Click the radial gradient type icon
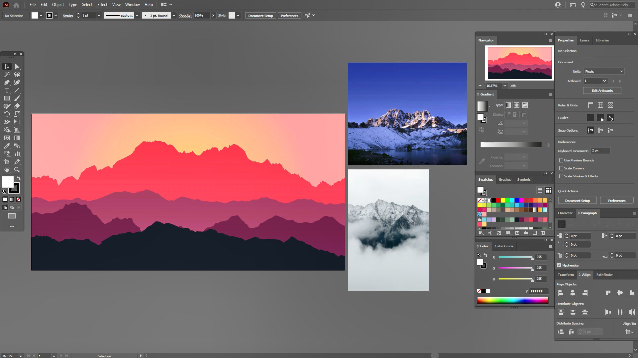This screenshot has width=638, height=358. pos(517,105)
